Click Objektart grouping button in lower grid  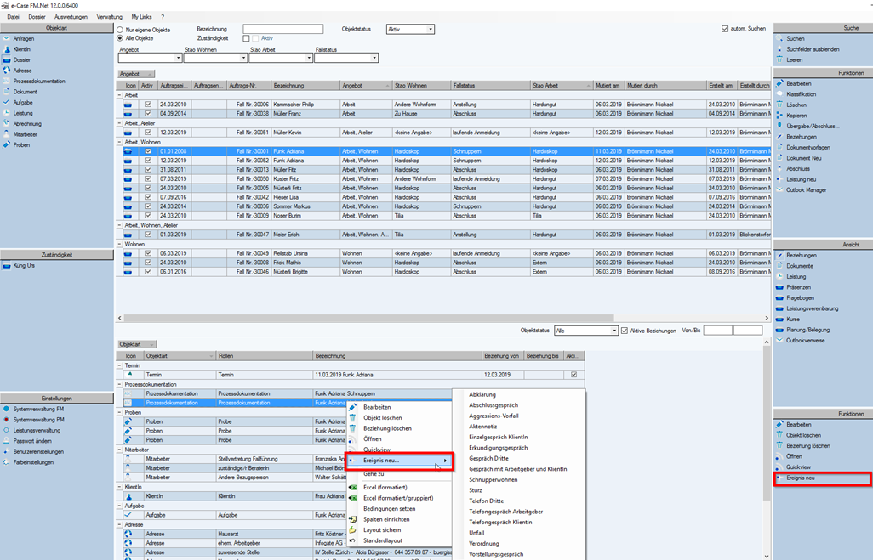pos(137,344)
